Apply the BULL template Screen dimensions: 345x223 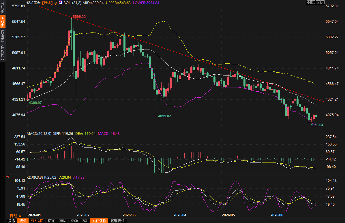point(63,221)
